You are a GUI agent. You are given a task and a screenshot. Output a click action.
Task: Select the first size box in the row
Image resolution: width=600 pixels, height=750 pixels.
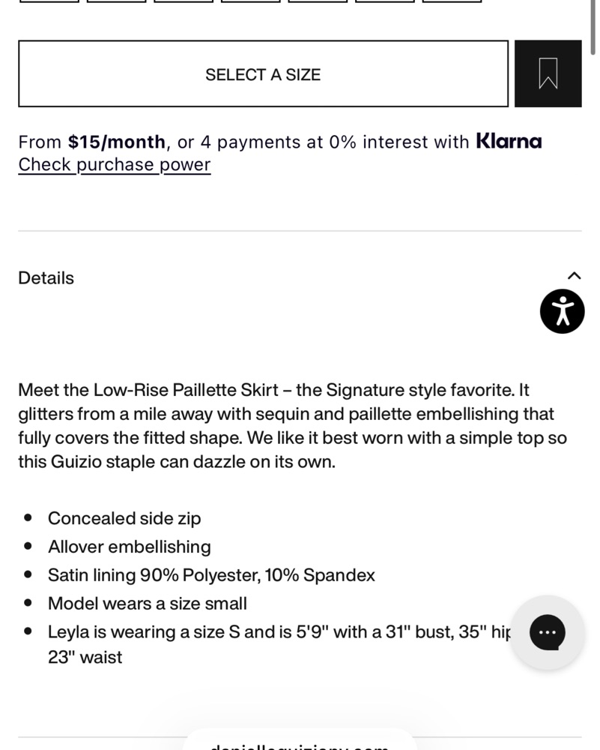[49, 1]
